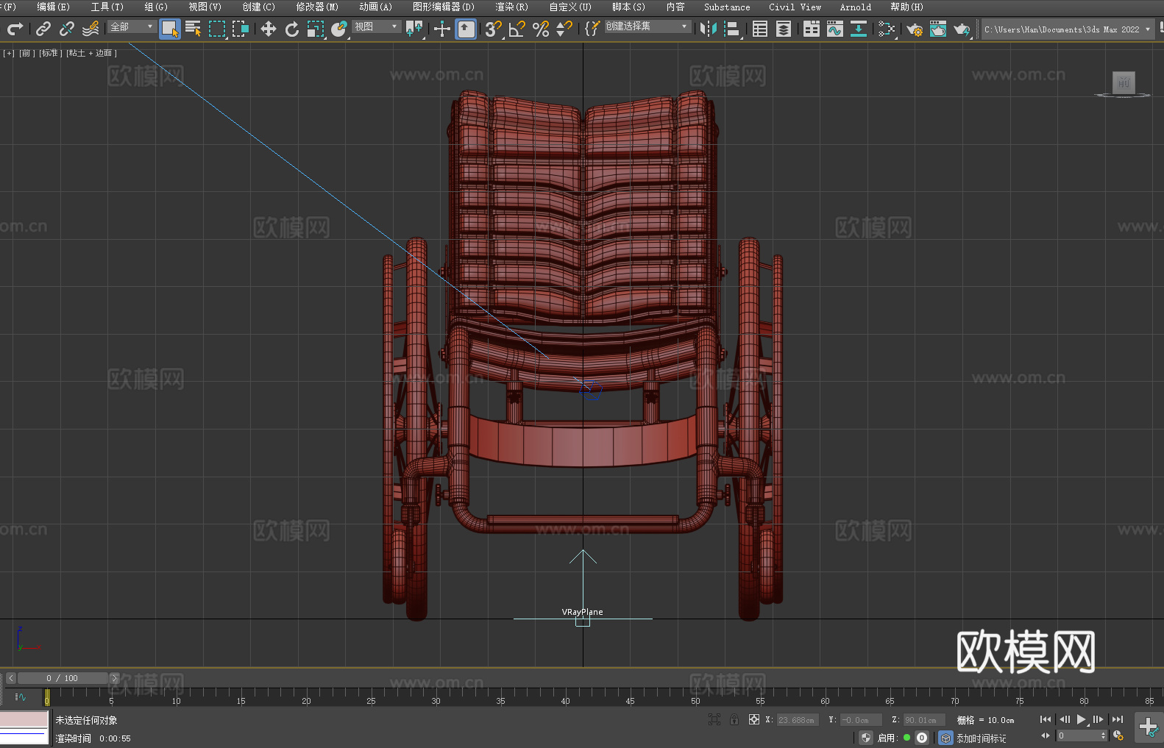Choose the Rectangular Selection Region tool

(x=217, y=29)
